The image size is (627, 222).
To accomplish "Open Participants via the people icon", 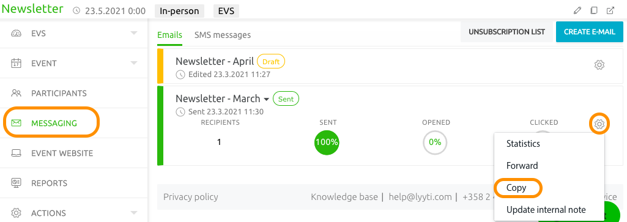I will [x=17, y=93].
